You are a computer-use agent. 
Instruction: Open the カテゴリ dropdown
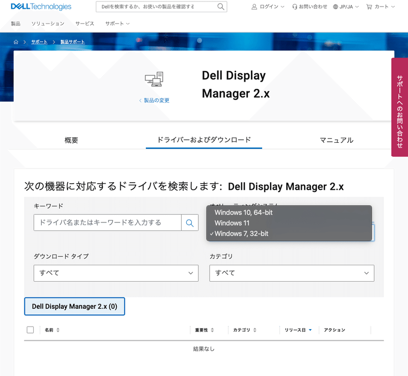[291, 273]
